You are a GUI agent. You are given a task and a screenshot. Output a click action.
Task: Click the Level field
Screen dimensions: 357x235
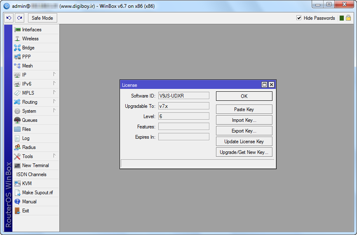(x=184, y=116)
